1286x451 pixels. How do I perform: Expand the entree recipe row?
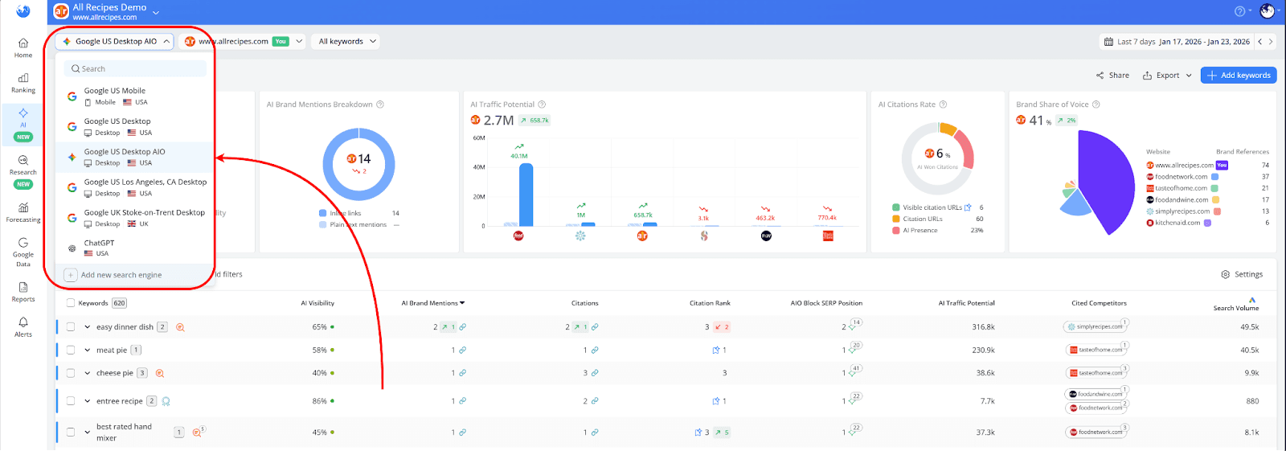[88, 401]
